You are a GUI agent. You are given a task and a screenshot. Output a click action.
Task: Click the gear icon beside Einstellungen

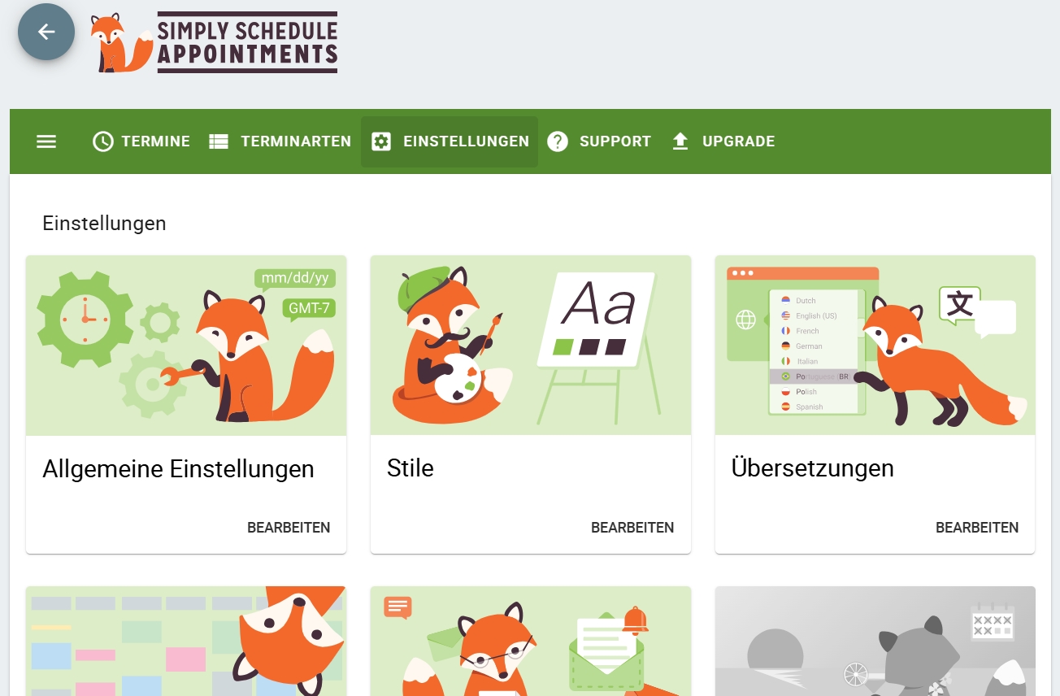point(380,141)
